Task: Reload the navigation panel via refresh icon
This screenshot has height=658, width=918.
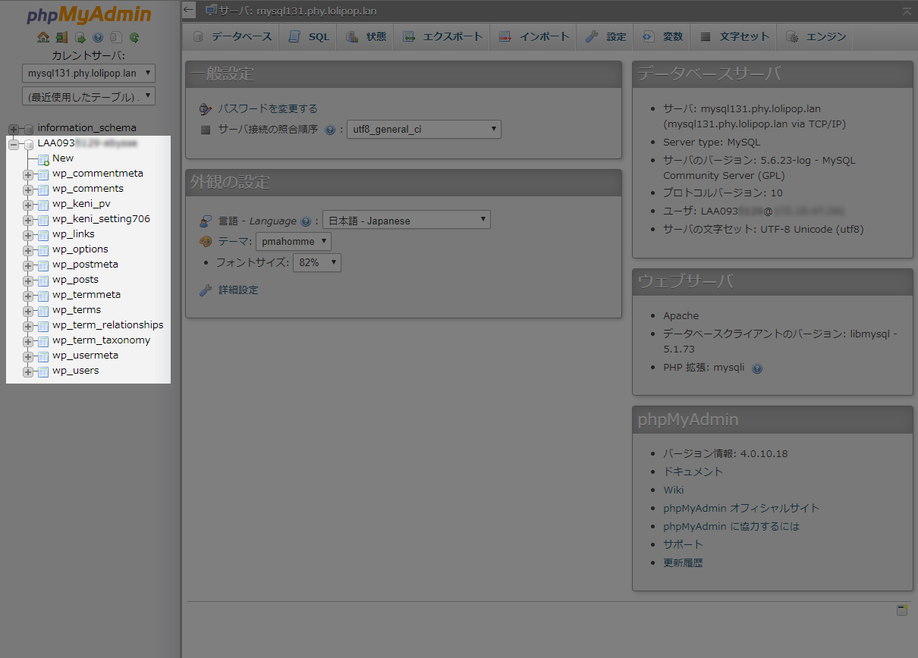Action: tap(134, 37)
